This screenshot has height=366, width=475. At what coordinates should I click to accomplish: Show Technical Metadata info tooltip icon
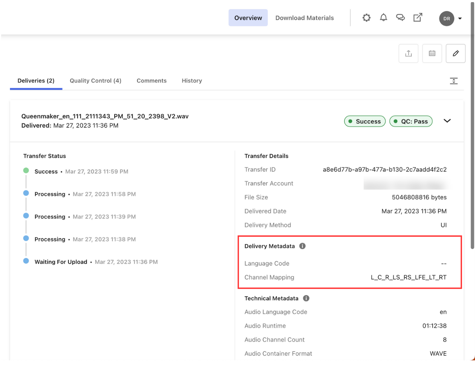click(306, 298)
